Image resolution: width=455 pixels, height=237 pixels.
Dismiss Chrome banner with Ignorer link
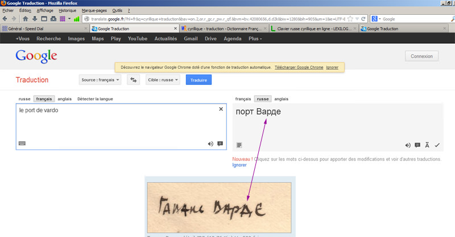332,67
